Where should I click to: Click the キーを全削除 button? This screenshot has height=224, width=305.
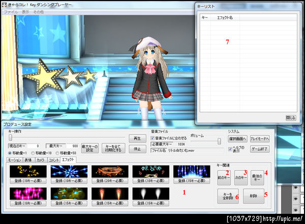click(228, 196)
